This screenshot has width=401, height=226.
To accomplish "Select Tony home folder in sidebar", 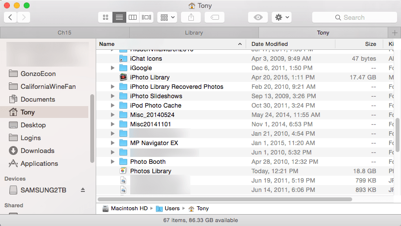I will point(44,112).
